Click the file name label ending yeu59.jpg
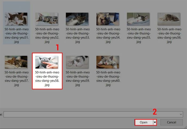 point(78,79)
